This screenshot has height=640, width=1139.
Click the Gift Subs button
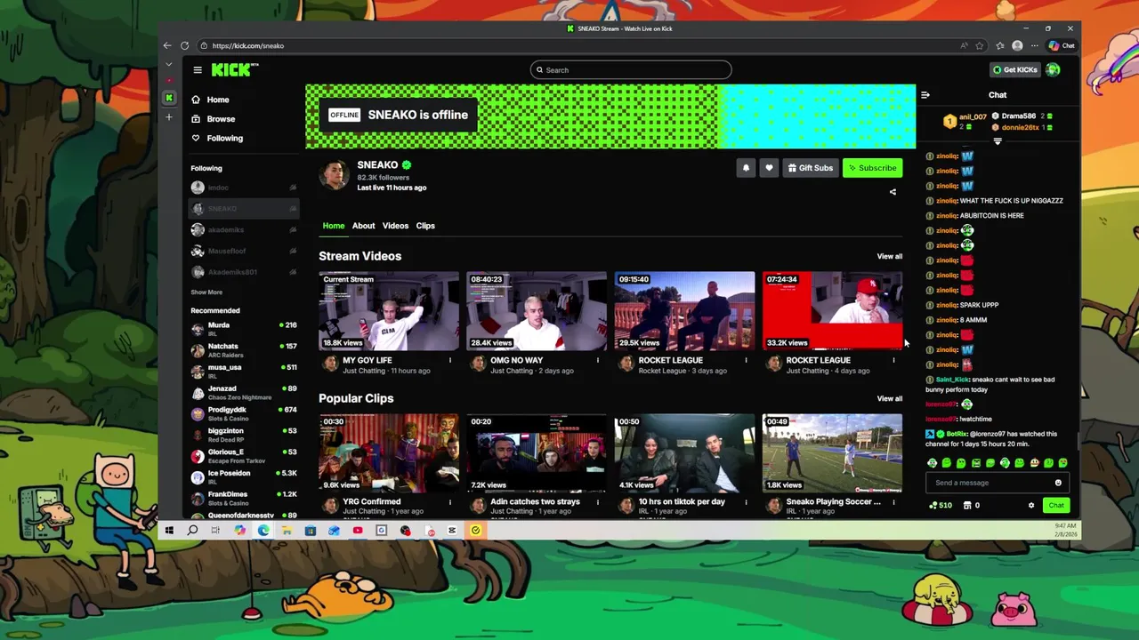point(811,168)
